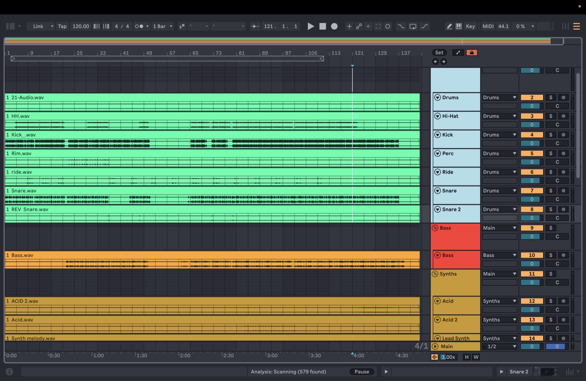The width and height of the screenshot is (586, 381).
Task: Arm the Snare track for recording
Action: [563, 191]
